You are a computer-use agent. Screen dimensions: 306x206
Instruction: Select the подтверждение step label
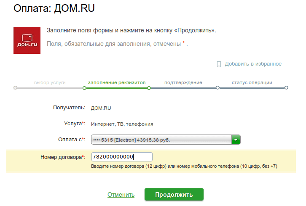(183, 82)
